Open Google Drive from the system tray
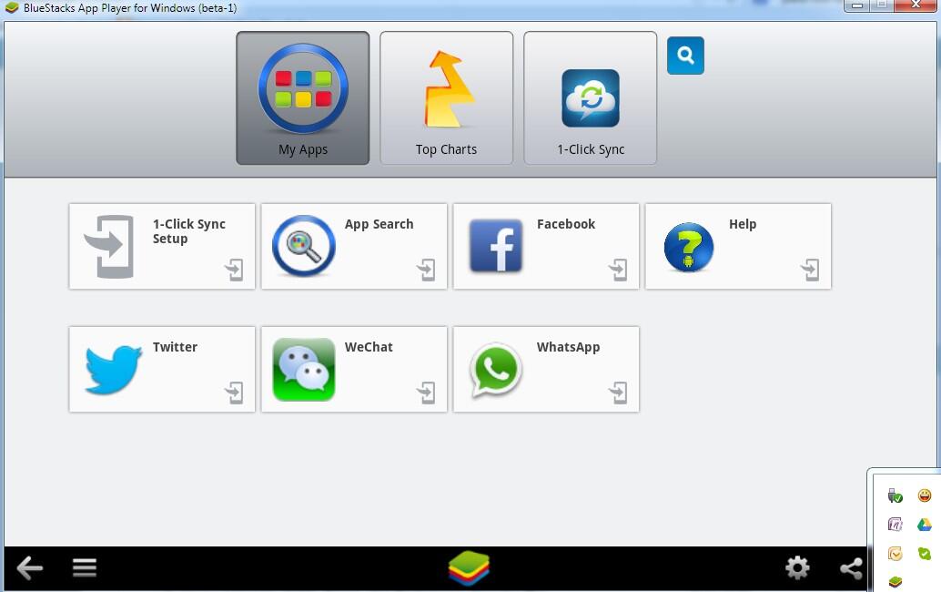The width and height of the screenshot is (941, 592). click(923, 524)
